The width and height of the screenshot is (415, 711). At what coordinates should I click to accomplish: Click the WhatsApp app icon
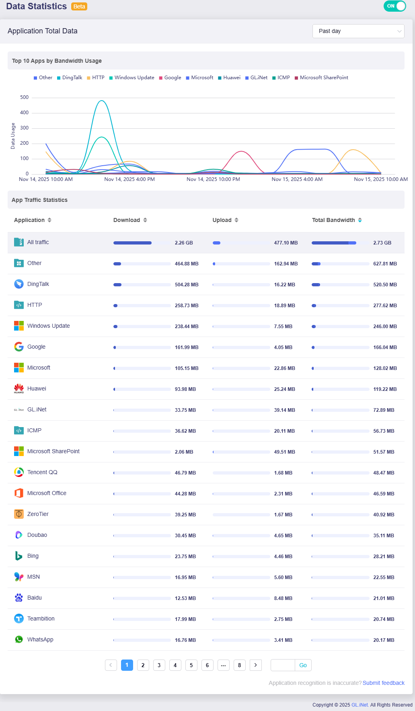[19, 639]
